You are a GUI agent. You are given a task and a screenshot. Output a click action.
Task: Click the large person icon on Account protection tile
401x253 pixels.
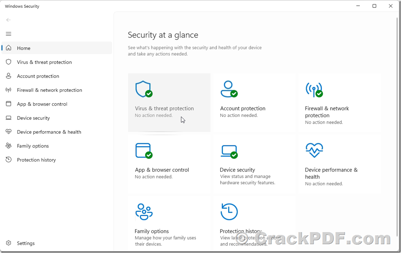point(229,89)
